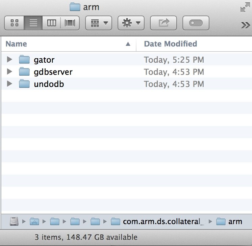Expand the gdbserver folder disclosure triangle
Viewport: 252px width, 246px height.
point(9,72)
